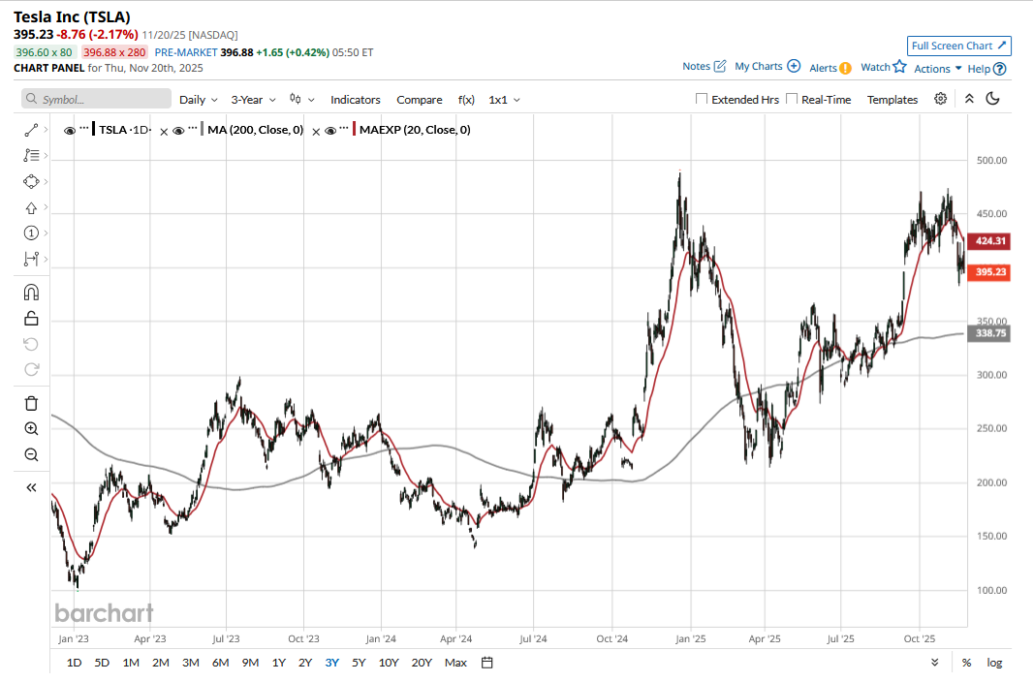
Task: Open the custom date range calendar
Action: (486, 663)
